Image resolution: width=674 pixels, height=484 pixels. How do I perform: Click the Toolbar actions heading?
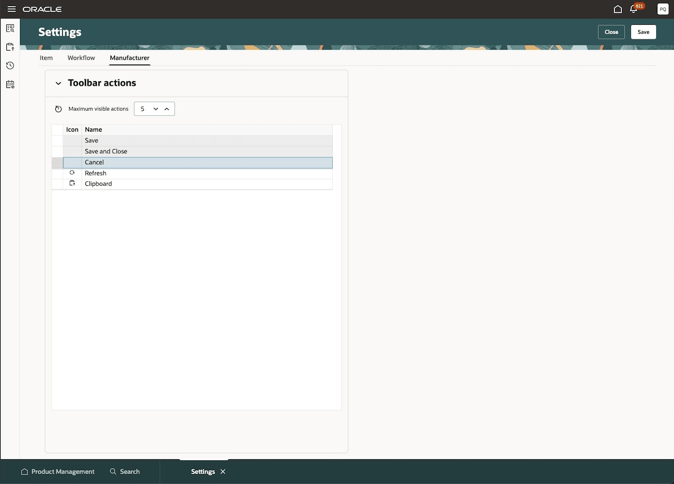[x=102, y=83]
